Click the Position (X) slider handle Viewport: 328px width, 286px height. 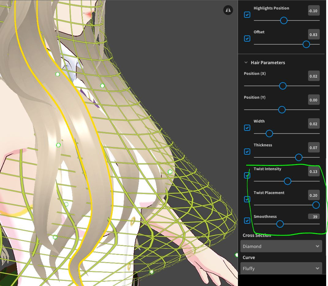(283, 86)
